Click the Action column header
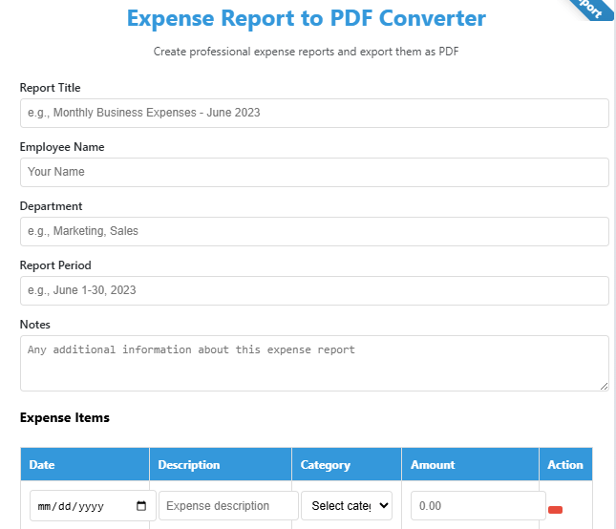The image size is (616, 529). point(565,465)
